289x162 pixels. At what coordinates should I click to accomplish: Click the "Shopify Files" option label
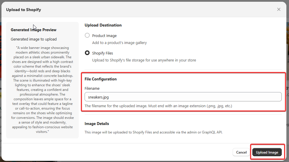103,53
